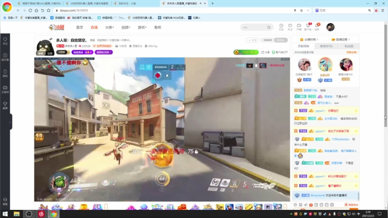Click the green task reward button
The width and height of the screenshot is (388, 218).
tap(246, 52)
